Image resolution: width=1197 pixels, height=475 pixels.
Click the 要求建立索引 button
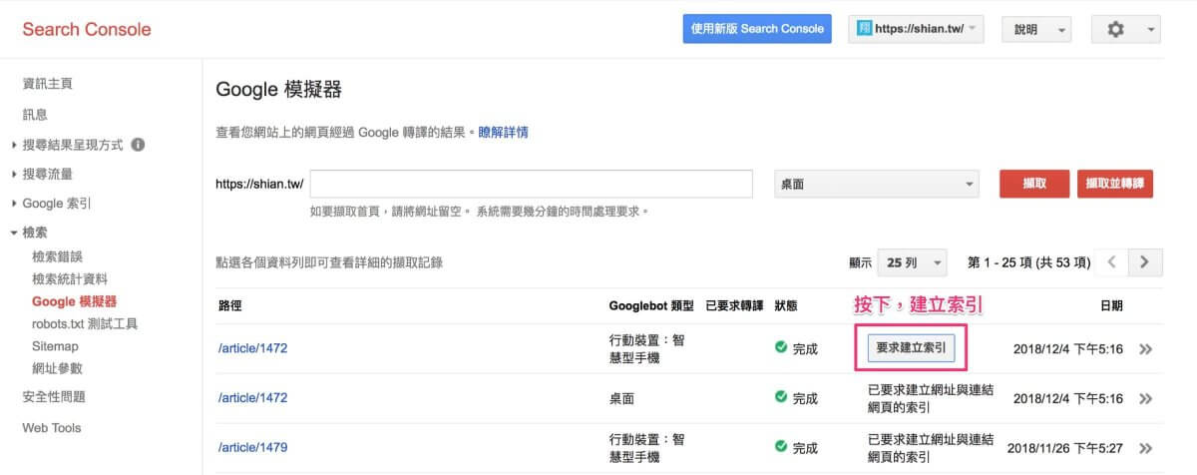(911, 348)
